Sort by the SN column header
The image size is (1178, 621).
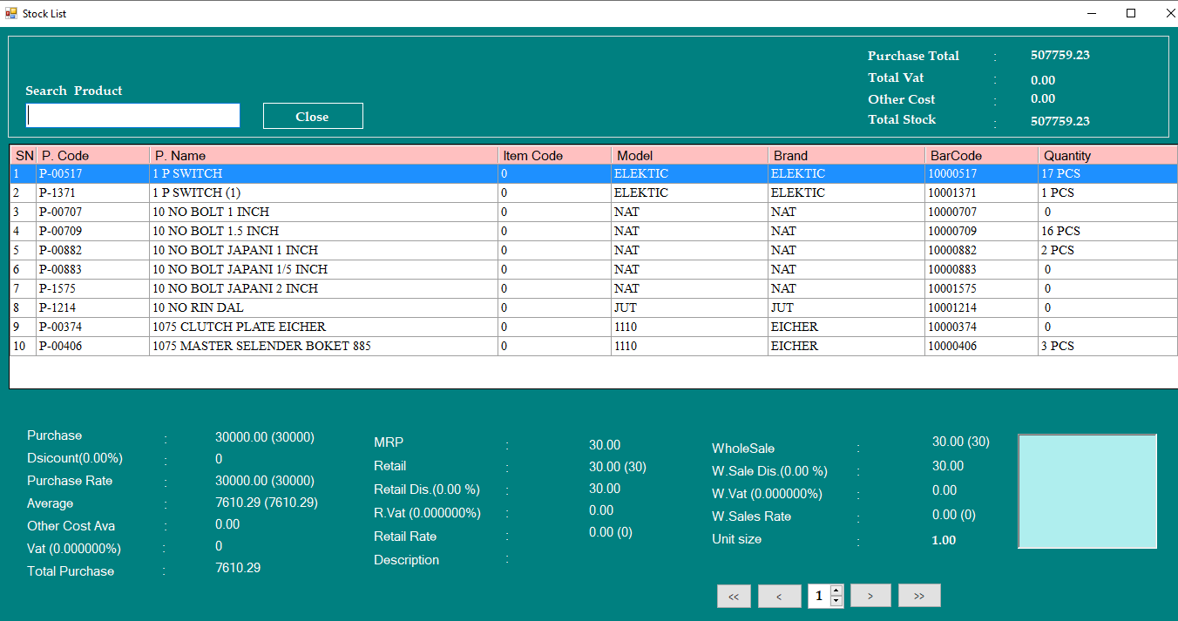click(24, 155)
